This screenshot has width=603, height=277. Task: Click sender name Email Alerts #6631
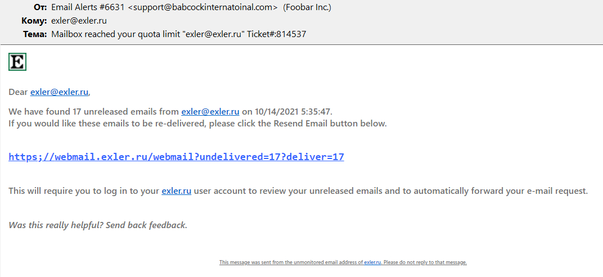(x=87, y=7)
